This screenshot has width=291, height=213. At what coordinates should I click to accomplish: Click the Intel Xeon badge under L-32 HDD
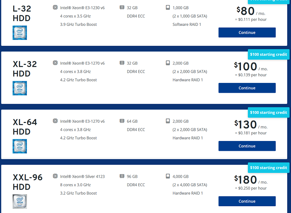pyautogui.click(x=20, y=33)
